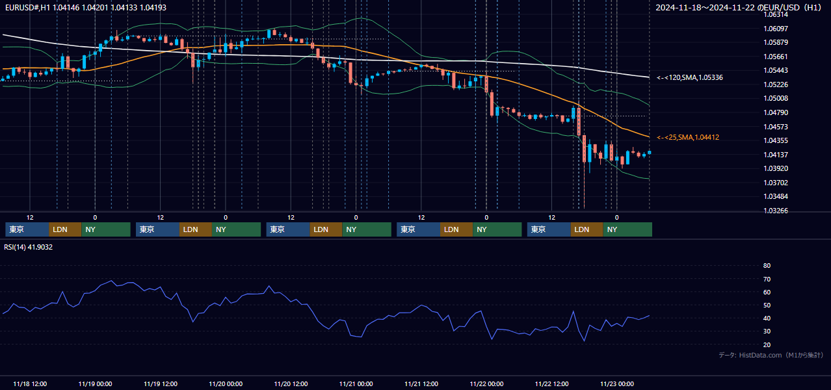Click the RSI axis level 70
The width and height of the screenshot is (831, 390).
[x=767, y=279]
